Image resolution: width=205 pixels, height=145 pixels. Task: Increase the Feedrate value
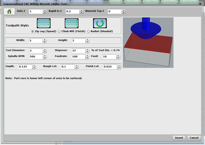tap(87, 55)
